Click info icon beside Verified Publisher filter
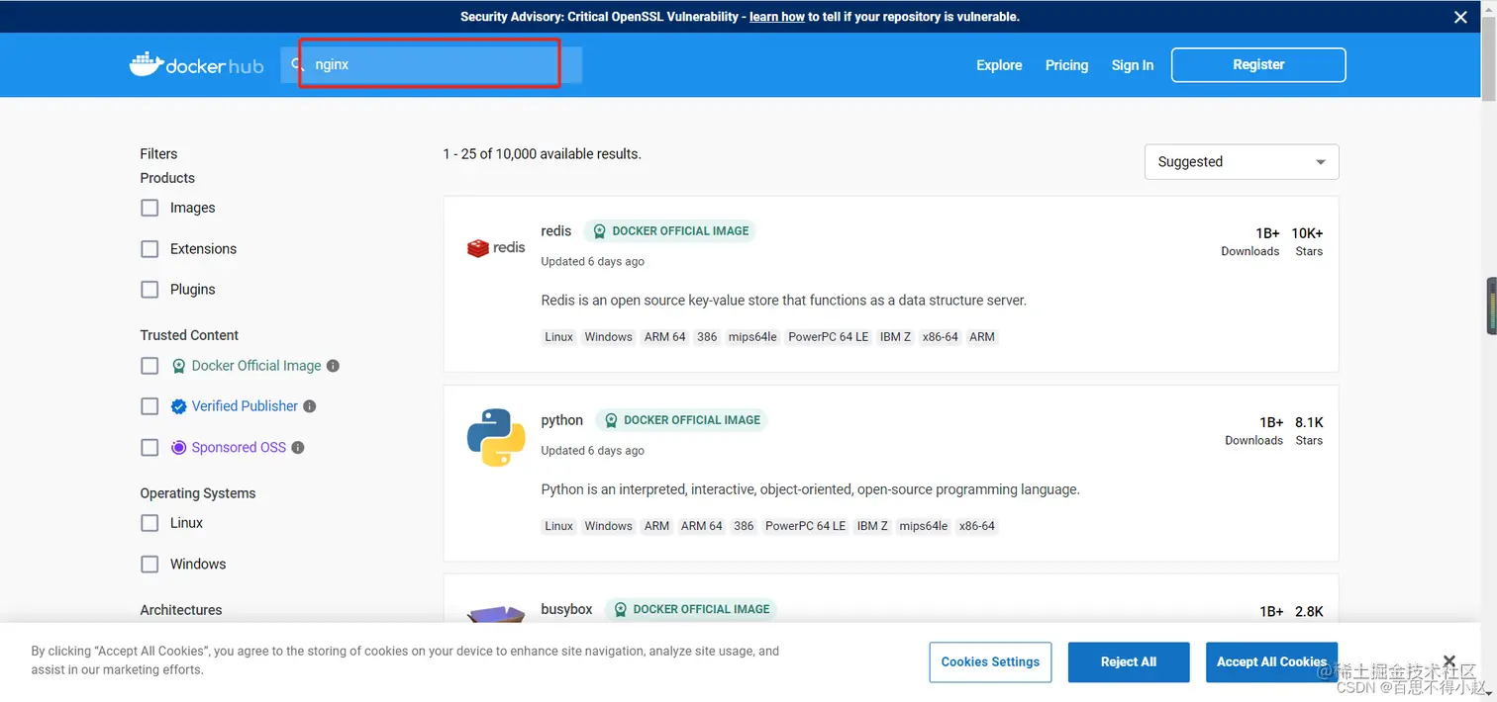Screen dimensions: 1497x702 click(x=309, y=406)
